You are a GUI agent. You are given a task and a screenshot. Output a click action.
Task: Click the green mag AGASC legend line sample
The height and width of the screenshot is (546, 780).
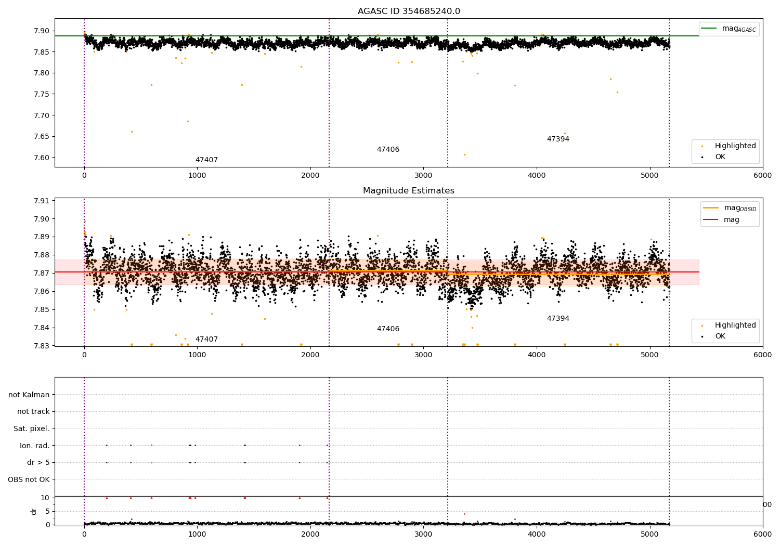point(710,29)
